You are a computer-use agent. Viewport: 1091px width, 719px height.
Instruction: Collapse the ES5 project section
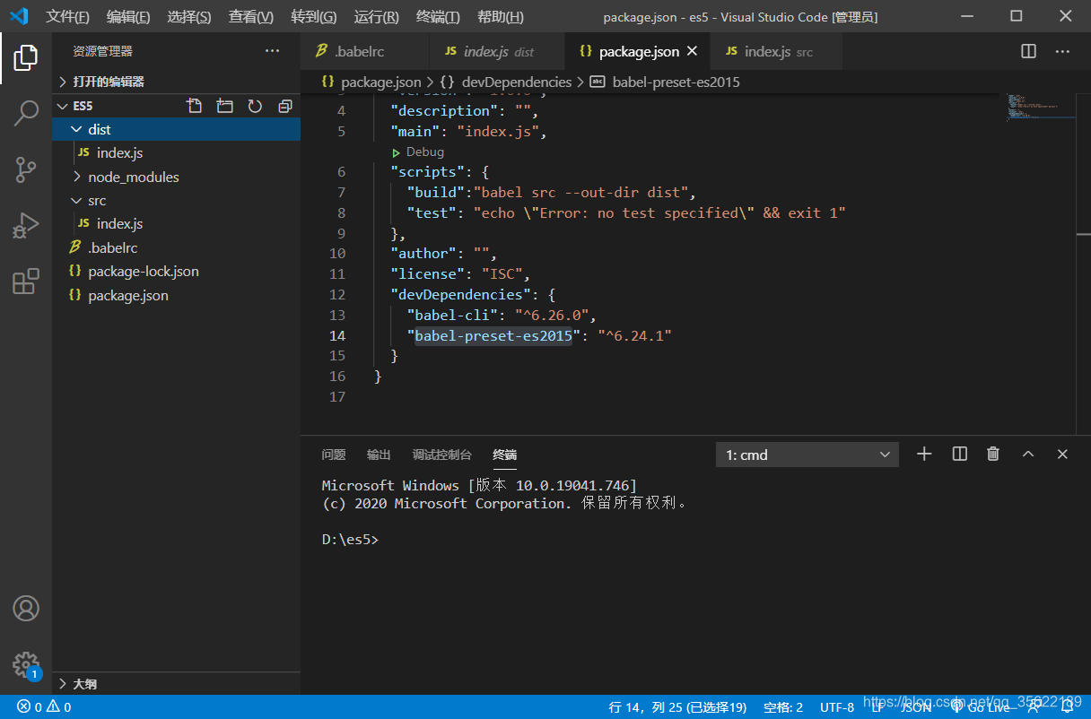(63, 106)
